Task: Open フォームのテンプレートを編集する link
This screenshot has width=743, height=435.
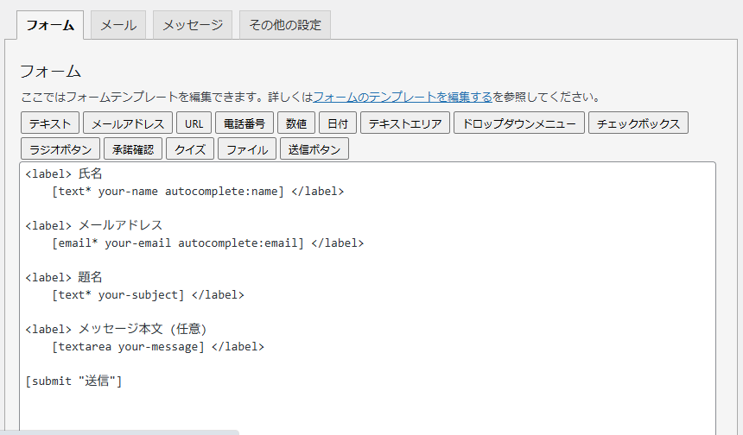Action: click(x=403, y=97)
